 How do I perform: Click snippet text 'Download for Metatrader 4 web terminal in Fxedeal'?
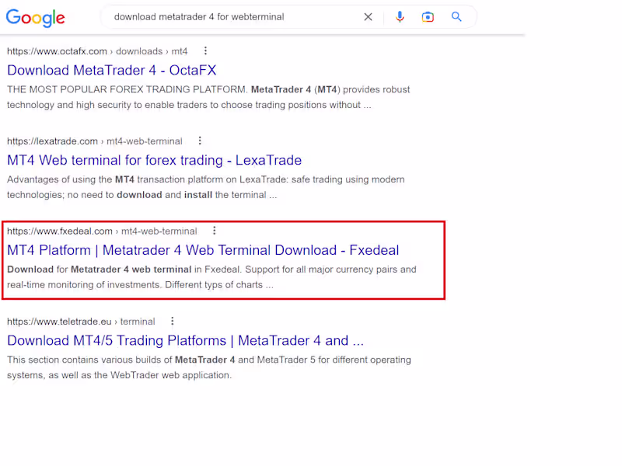pos(124,270)
